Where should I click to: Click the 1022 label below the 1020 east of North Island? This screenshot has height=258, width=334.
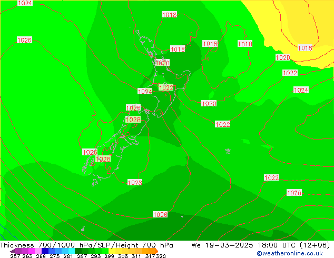(223, 124)
